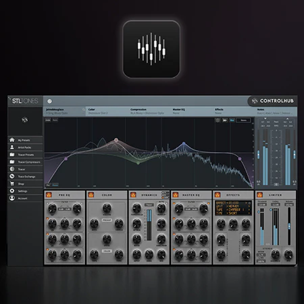Viewport: 304px width, 304px height.
Task: Toggle Pre EQ second band enable light
Action: (47, 234)
